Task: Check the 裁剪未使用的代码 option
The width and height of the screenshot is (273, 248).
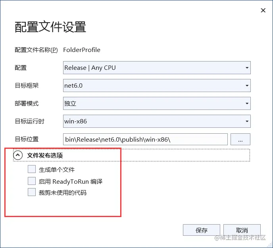Action: 32,192
